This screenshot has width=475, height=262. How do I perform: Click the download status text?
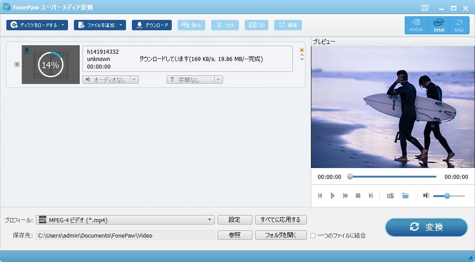201,59
